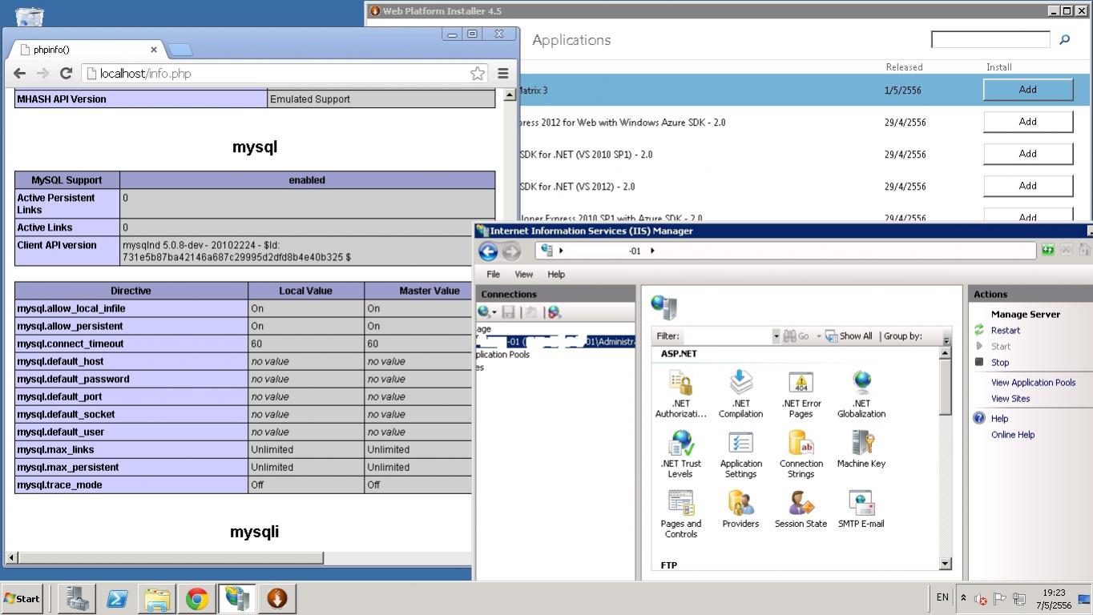The height and width of the screenshot is (615, 1093).
Task: Click refresh icon in IIS Manager address bar
Action: click(x=1047, y=251)
